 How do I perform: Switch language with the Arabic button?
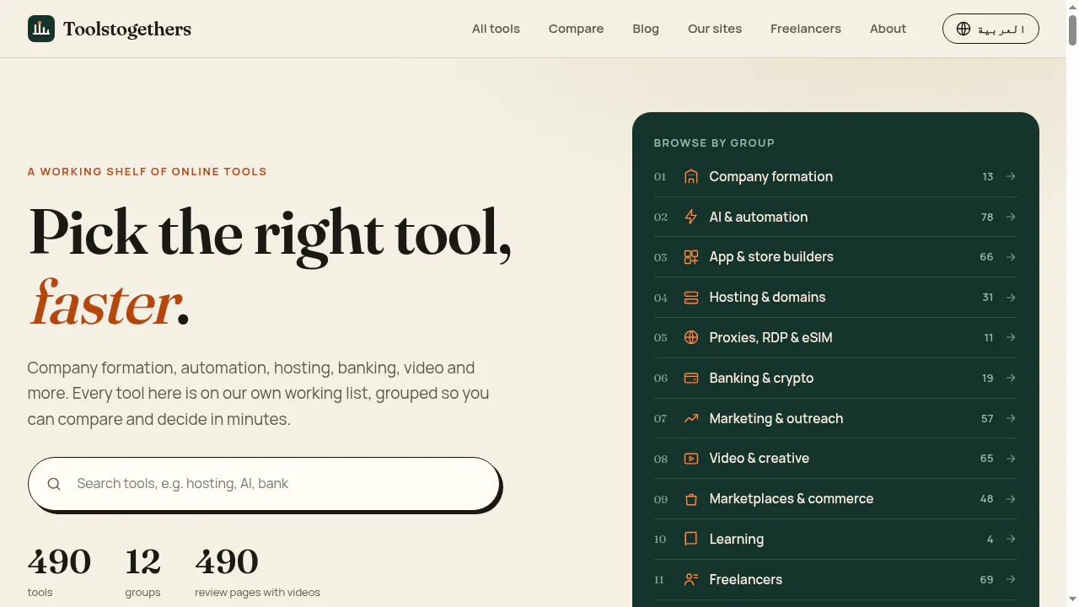990,29
